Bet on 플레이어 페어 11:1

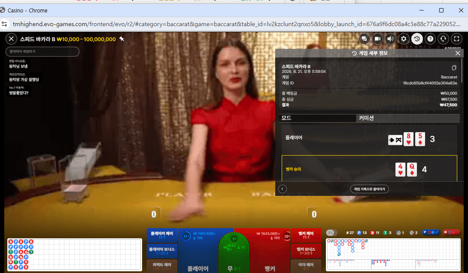tap(162, 235)
